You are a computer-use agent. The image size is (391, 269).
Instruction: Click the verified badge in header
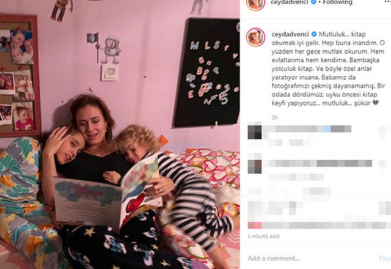pyautogui.click(x=313, y=2)
